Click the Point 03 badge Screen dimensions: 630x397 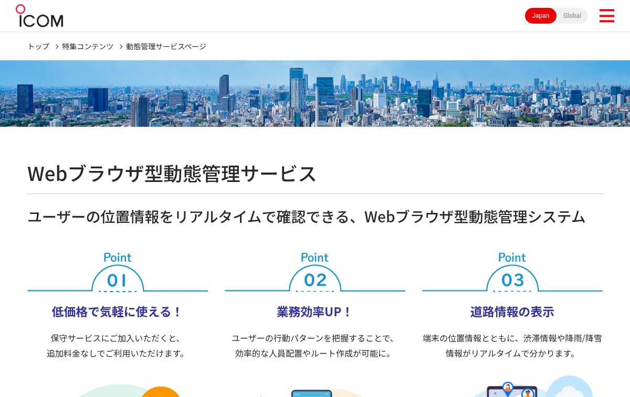point(512,272)
